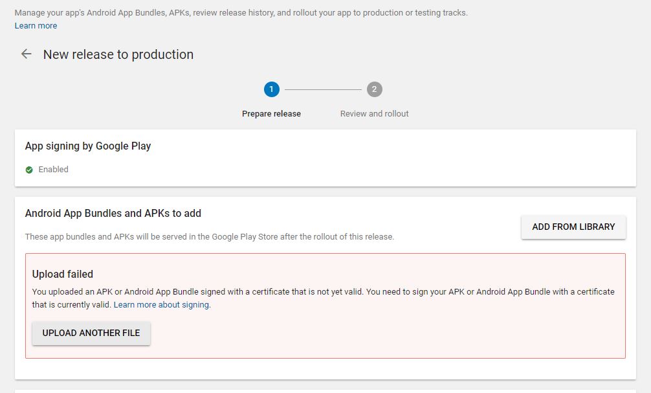The image size is (651, 393).
Task: Select the step 1 circle indicator
Action: tap(272, 89)
